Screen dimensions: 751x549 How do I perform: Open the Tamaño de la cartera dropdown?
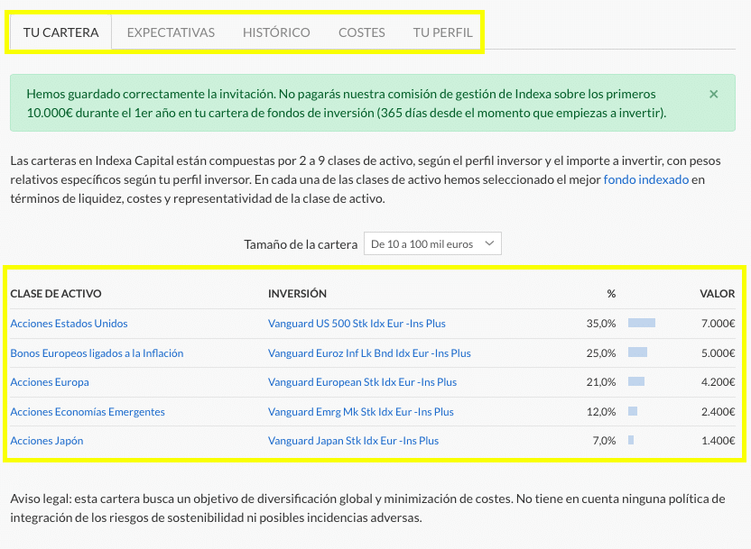click(432, 243)
